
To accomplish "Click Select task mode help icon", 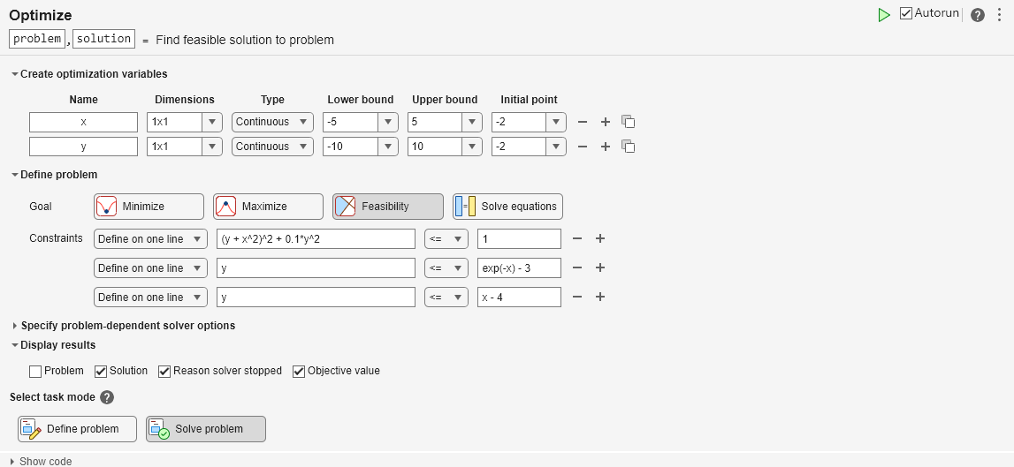I will (107, 397).
